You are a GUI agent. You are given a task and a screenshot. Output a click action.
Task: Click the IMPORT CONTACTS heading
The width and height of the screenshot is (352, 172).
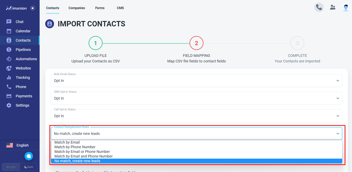(x=91, y=24)
